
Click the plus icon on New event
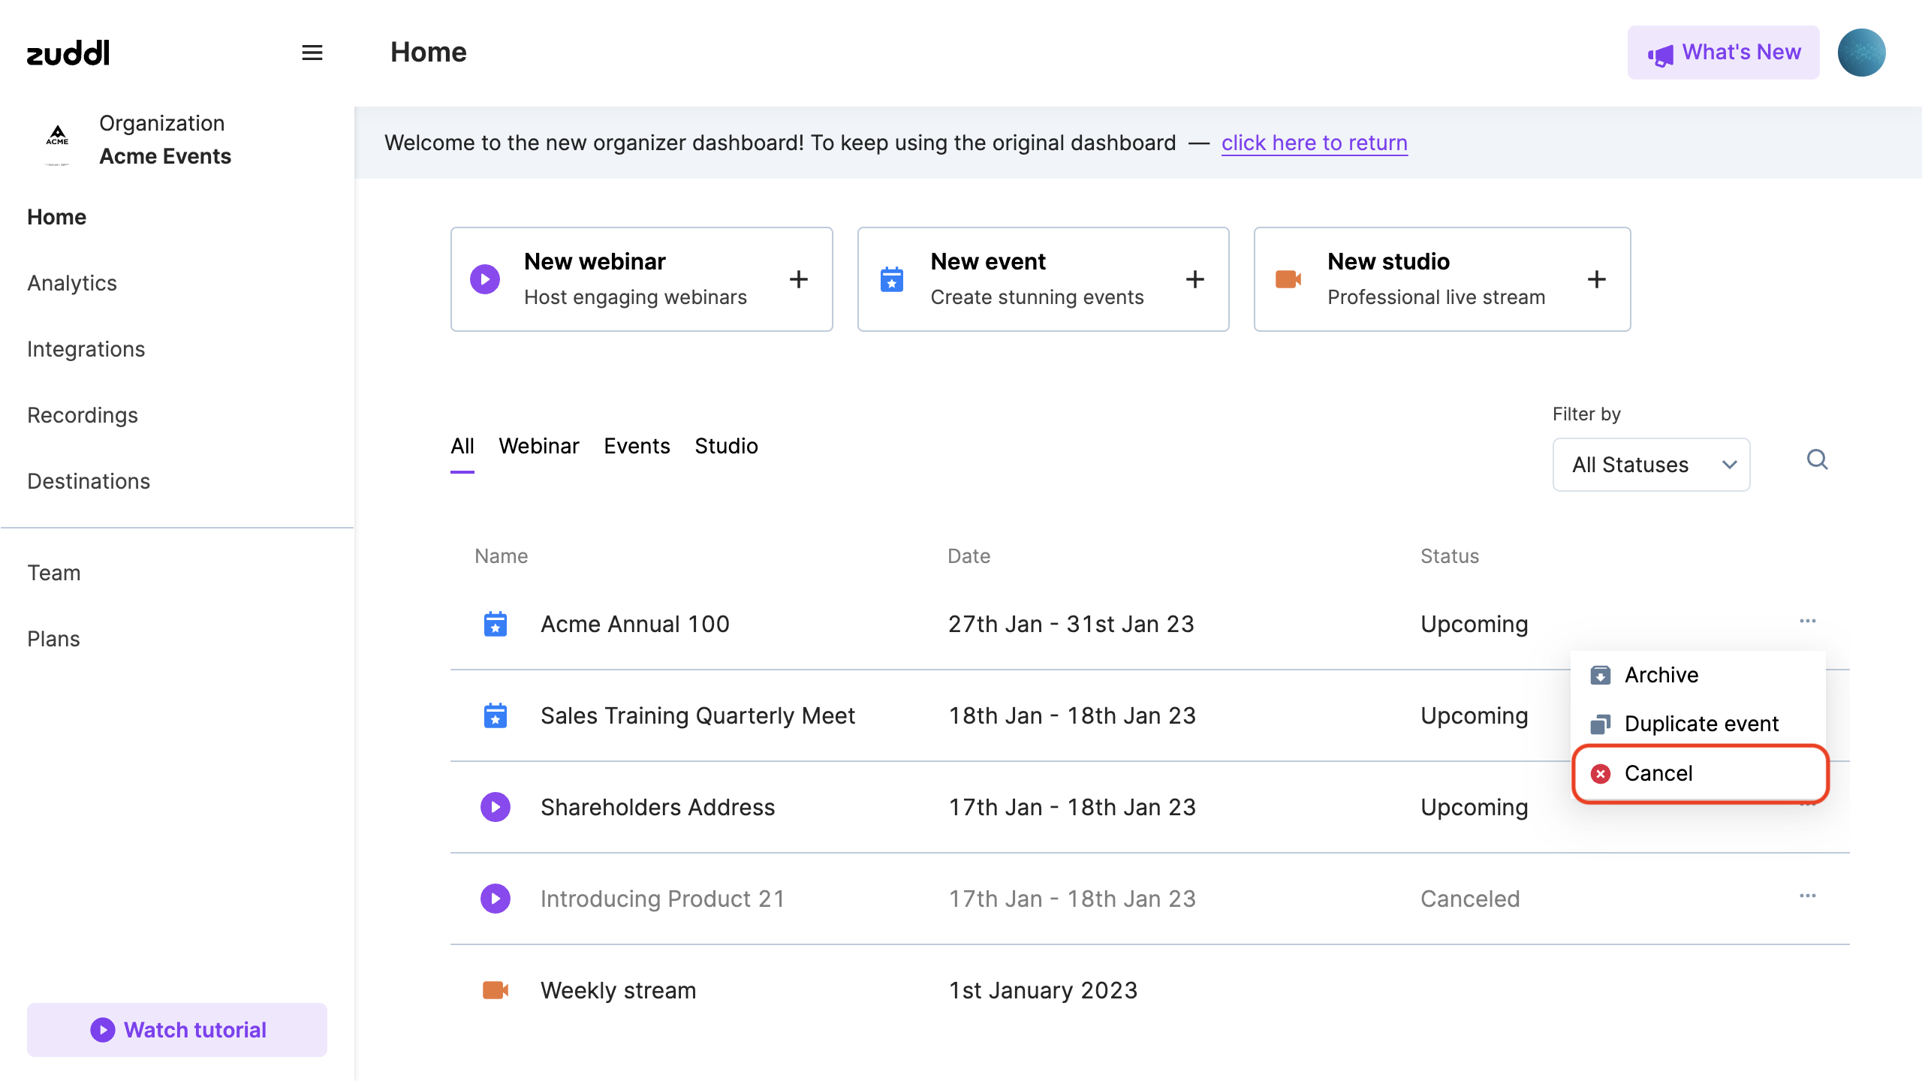pyautogui.click(x=1195, y=279)
